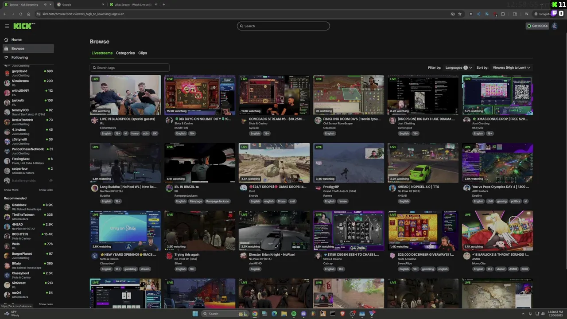Click 'ASMR' tag under MomoCita stream
The width and height of the screenshot is (567, 319).
coord(513,269)
